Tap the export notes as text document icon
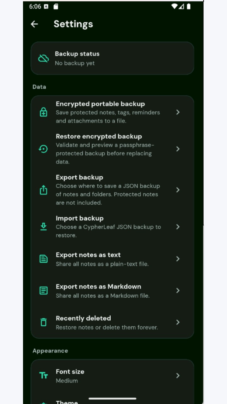Screen dimensions: 227x404 tap(44, 259)
